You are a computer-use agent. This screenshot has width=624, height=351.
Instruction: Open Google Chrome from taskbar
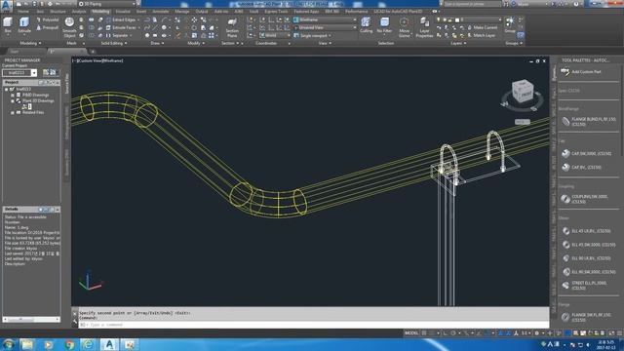[x=69, y=344]
